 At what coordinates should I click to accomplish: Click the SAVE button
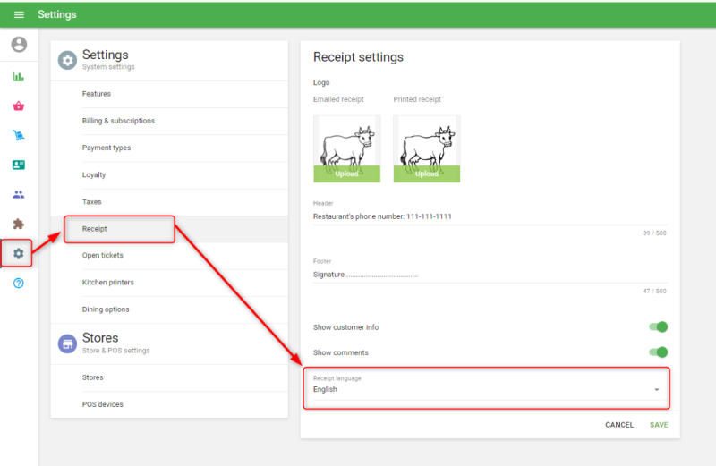659,425
